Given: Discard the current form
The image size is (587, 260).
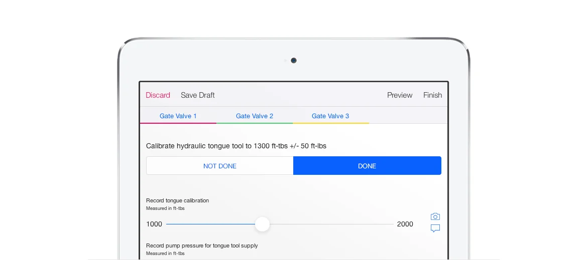Looking at the screenshot, I should tap(158, 95).
